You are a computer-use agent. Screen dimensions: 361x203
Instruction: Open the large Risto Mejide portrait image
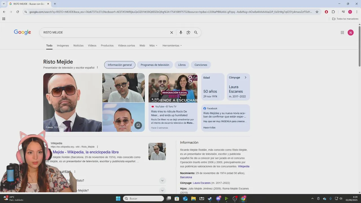72,102
